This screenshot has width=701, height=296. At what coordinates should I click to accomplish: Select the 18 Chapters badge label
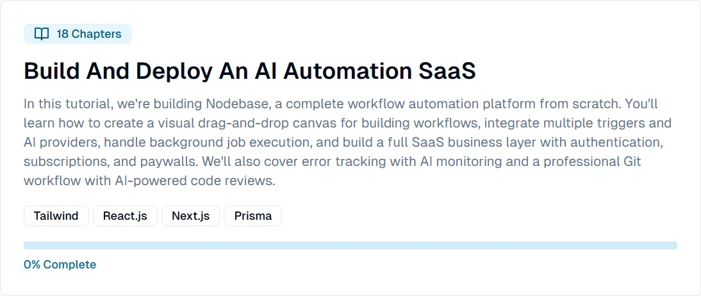click(89, 34)
